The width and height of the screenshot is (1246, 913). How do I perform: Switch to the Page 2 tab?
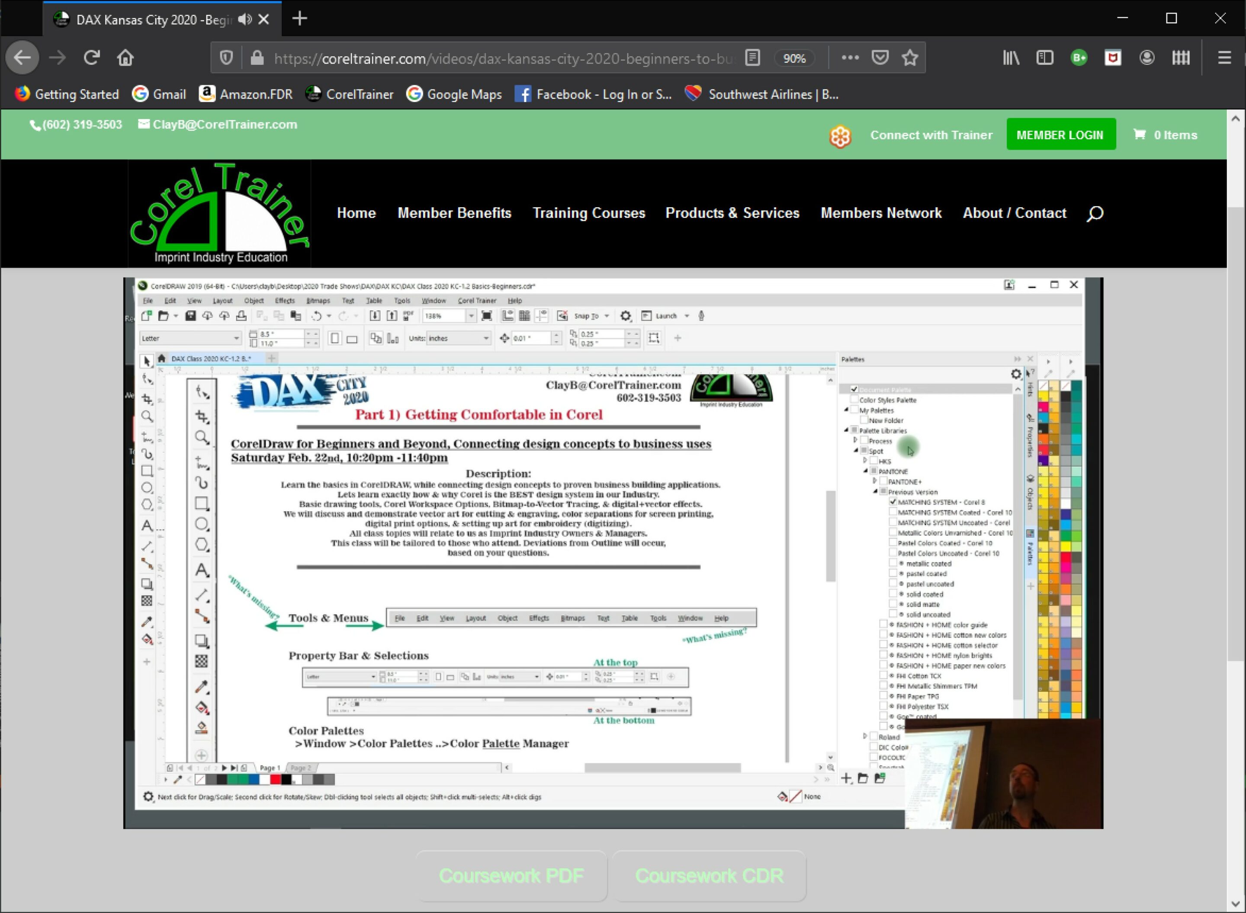point(301,768)
